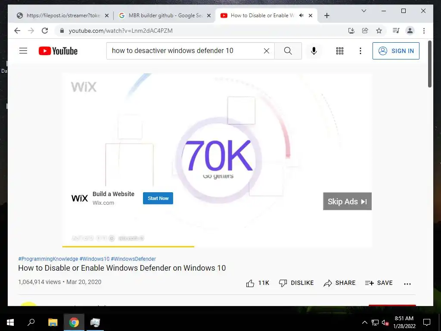View site lock security info
The height and width of the screenshot is (331, 441).
click(62, 31)
